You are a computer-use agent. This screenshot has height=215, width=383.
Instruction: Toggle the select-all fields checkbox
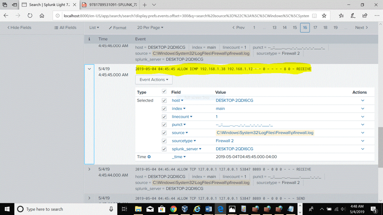click(164, 91)
